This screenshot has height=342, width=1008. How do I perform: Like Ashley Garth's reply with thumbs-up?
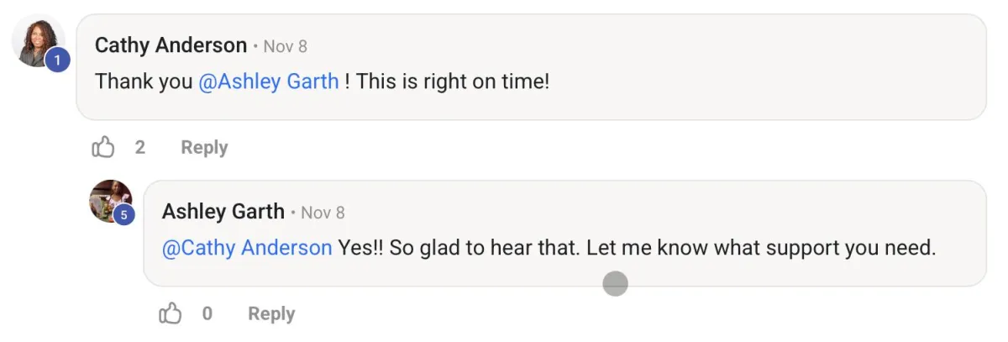click(171, 314)
